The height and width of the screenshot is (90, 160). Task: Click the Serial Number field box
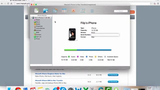[105, 35]
